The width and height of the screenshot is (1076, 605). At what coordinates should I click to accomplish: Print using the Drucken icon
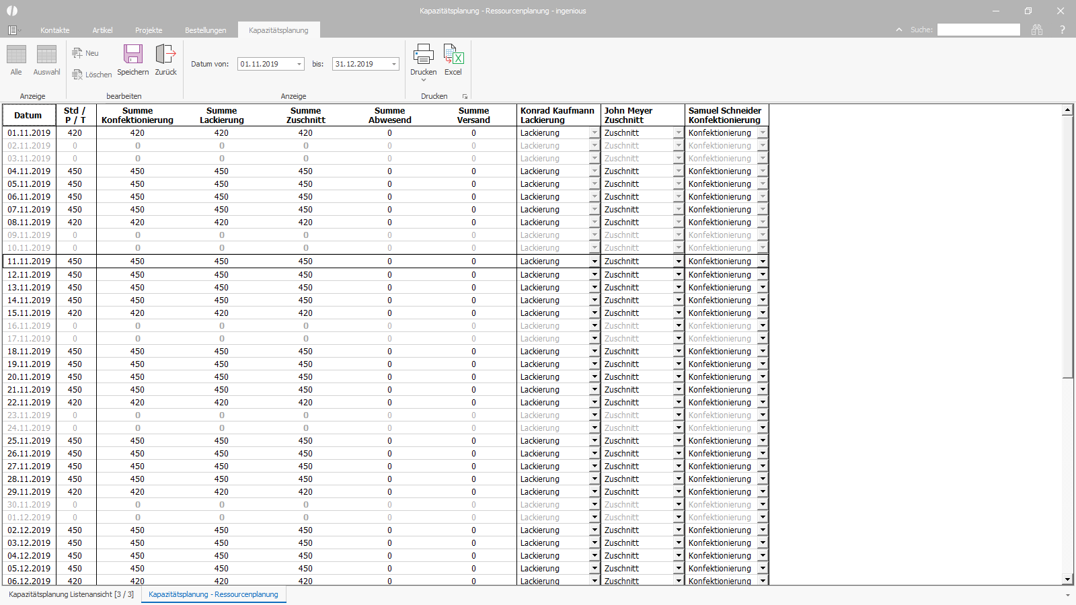[x=423, y=54]
